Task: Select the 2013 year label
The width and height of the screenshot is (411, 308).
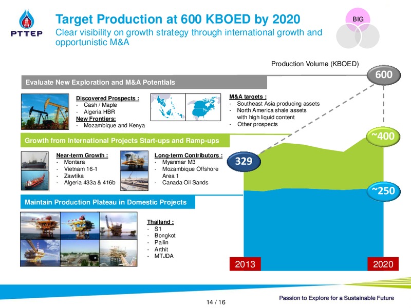Action: (x=245, y=264)
